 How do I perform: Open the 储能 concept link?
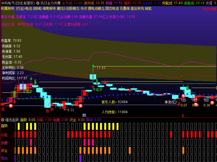tap(148, 9)
